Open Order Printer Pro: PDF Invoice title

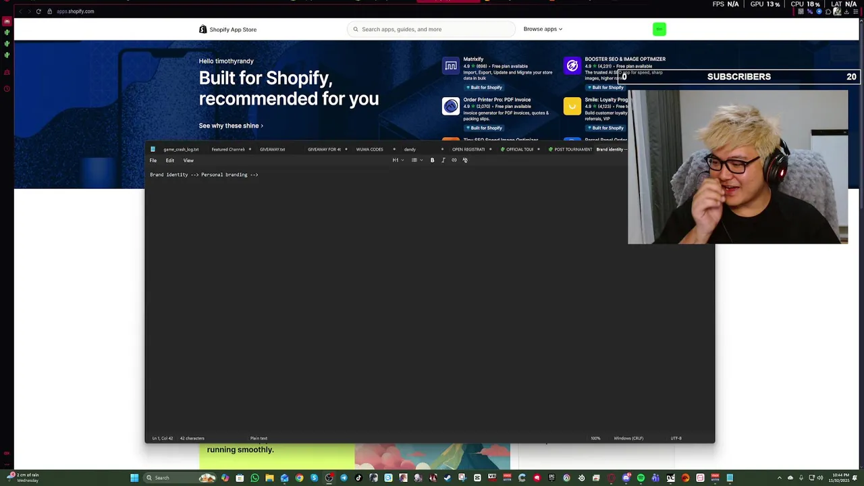tap(497, 100)
